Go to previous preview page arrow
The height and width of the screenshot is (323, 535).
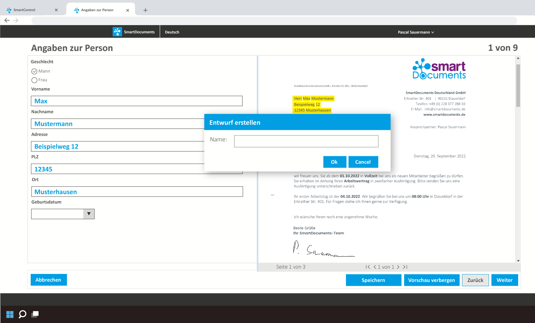(375, 267)
